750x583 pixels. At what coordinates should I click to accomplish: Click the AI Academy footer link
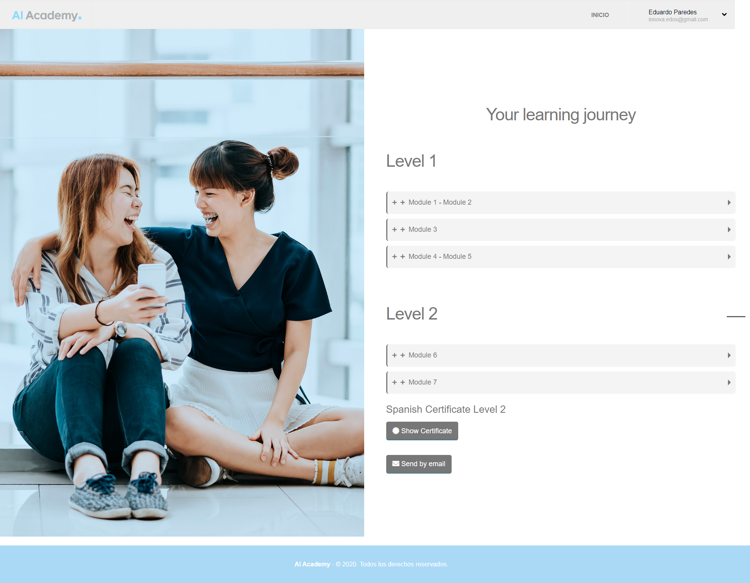tap(312, 564)
